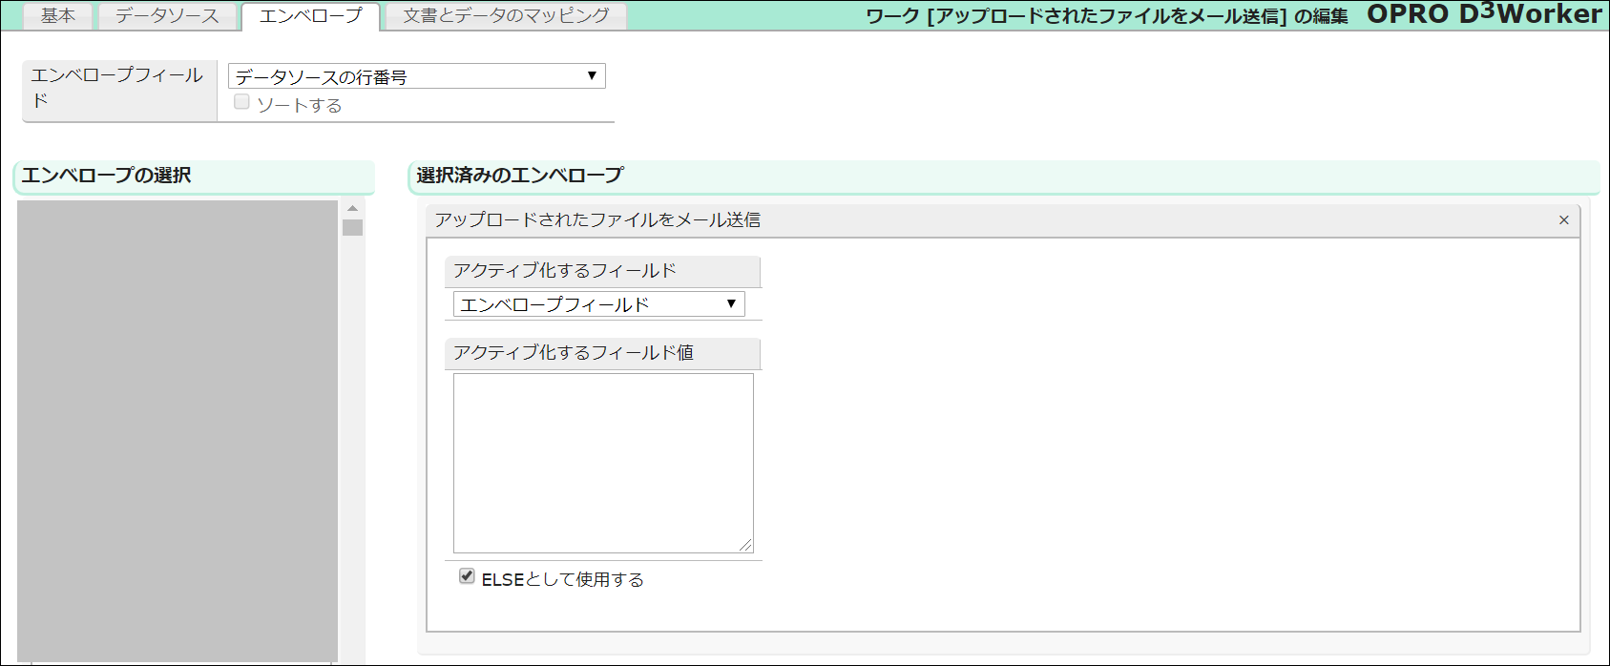The width and height of the screenshot is (1610, 666).
Task: Click the arrow on データソースの行番号 dropdown
Action: pyautogui.click(x=592, y=75)
